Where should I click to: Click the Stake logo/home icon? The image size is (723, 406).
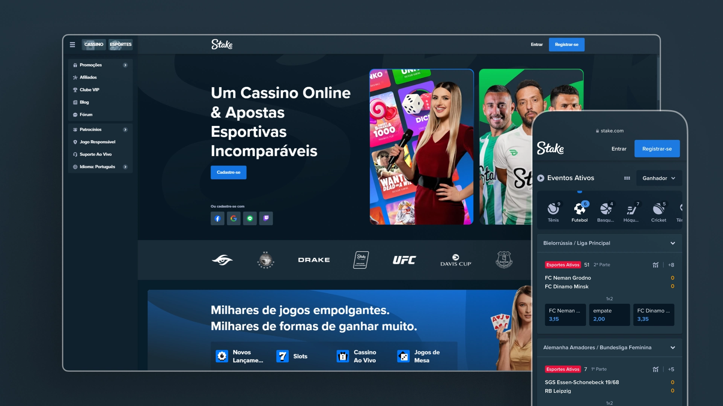coord(223,44)
